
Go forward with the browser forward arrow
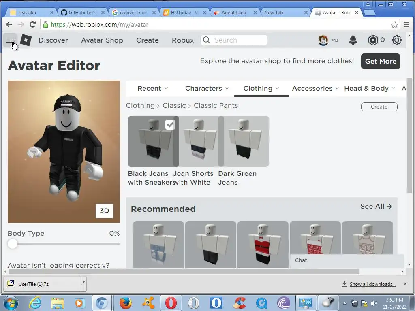[x=21, y=25]
